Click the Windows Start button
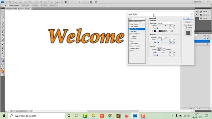 [x=4, y=116]
